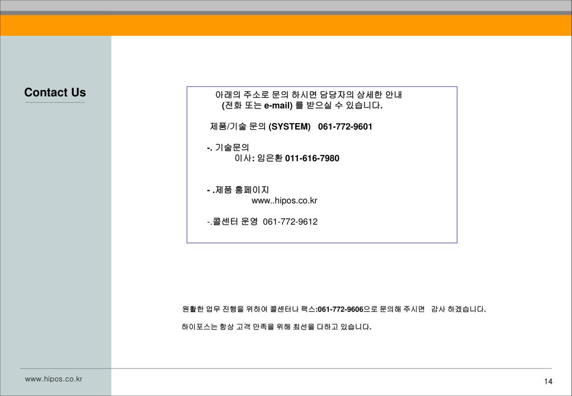Open the www..hipos.co.kr homepage link
Image resolution: width=572 pixels, height=396 pixels.
pyautogui.click(x=285, y=201)
